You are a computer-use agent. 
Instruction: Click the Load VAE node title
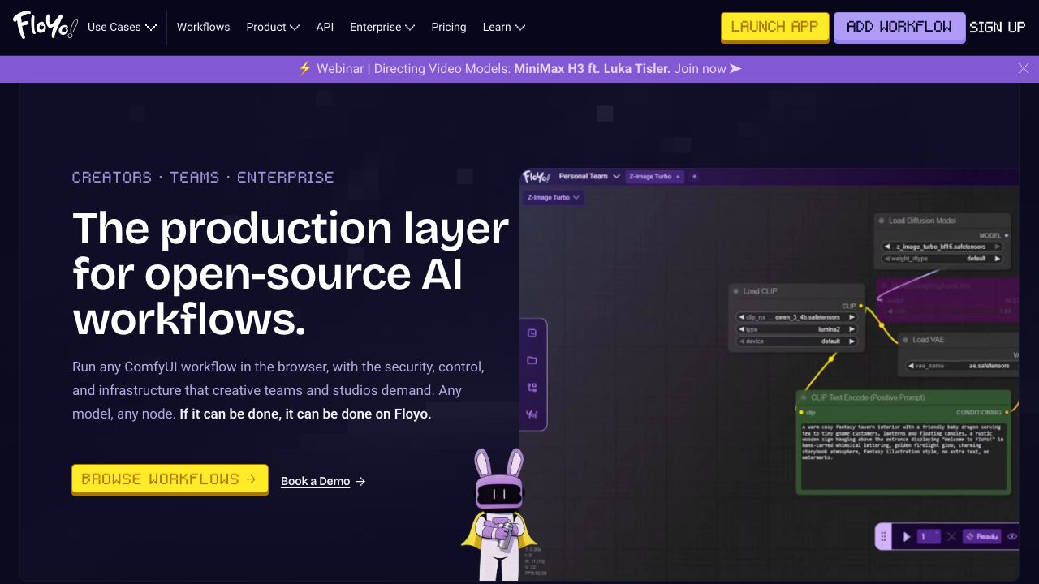click(928, 340)
